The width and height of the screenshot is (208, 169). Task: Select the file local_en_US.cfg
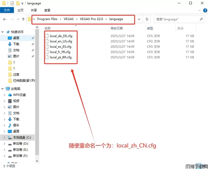point(61,41)
